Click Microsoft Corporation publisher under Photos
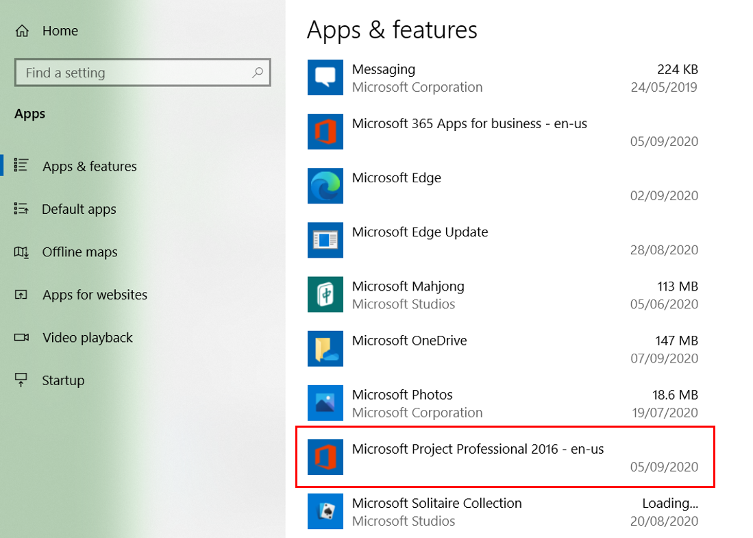 click(x=417, y=413)
